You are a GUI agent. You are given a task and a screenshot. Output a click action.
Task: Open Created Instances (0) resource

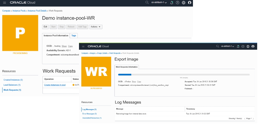(13, 80)
